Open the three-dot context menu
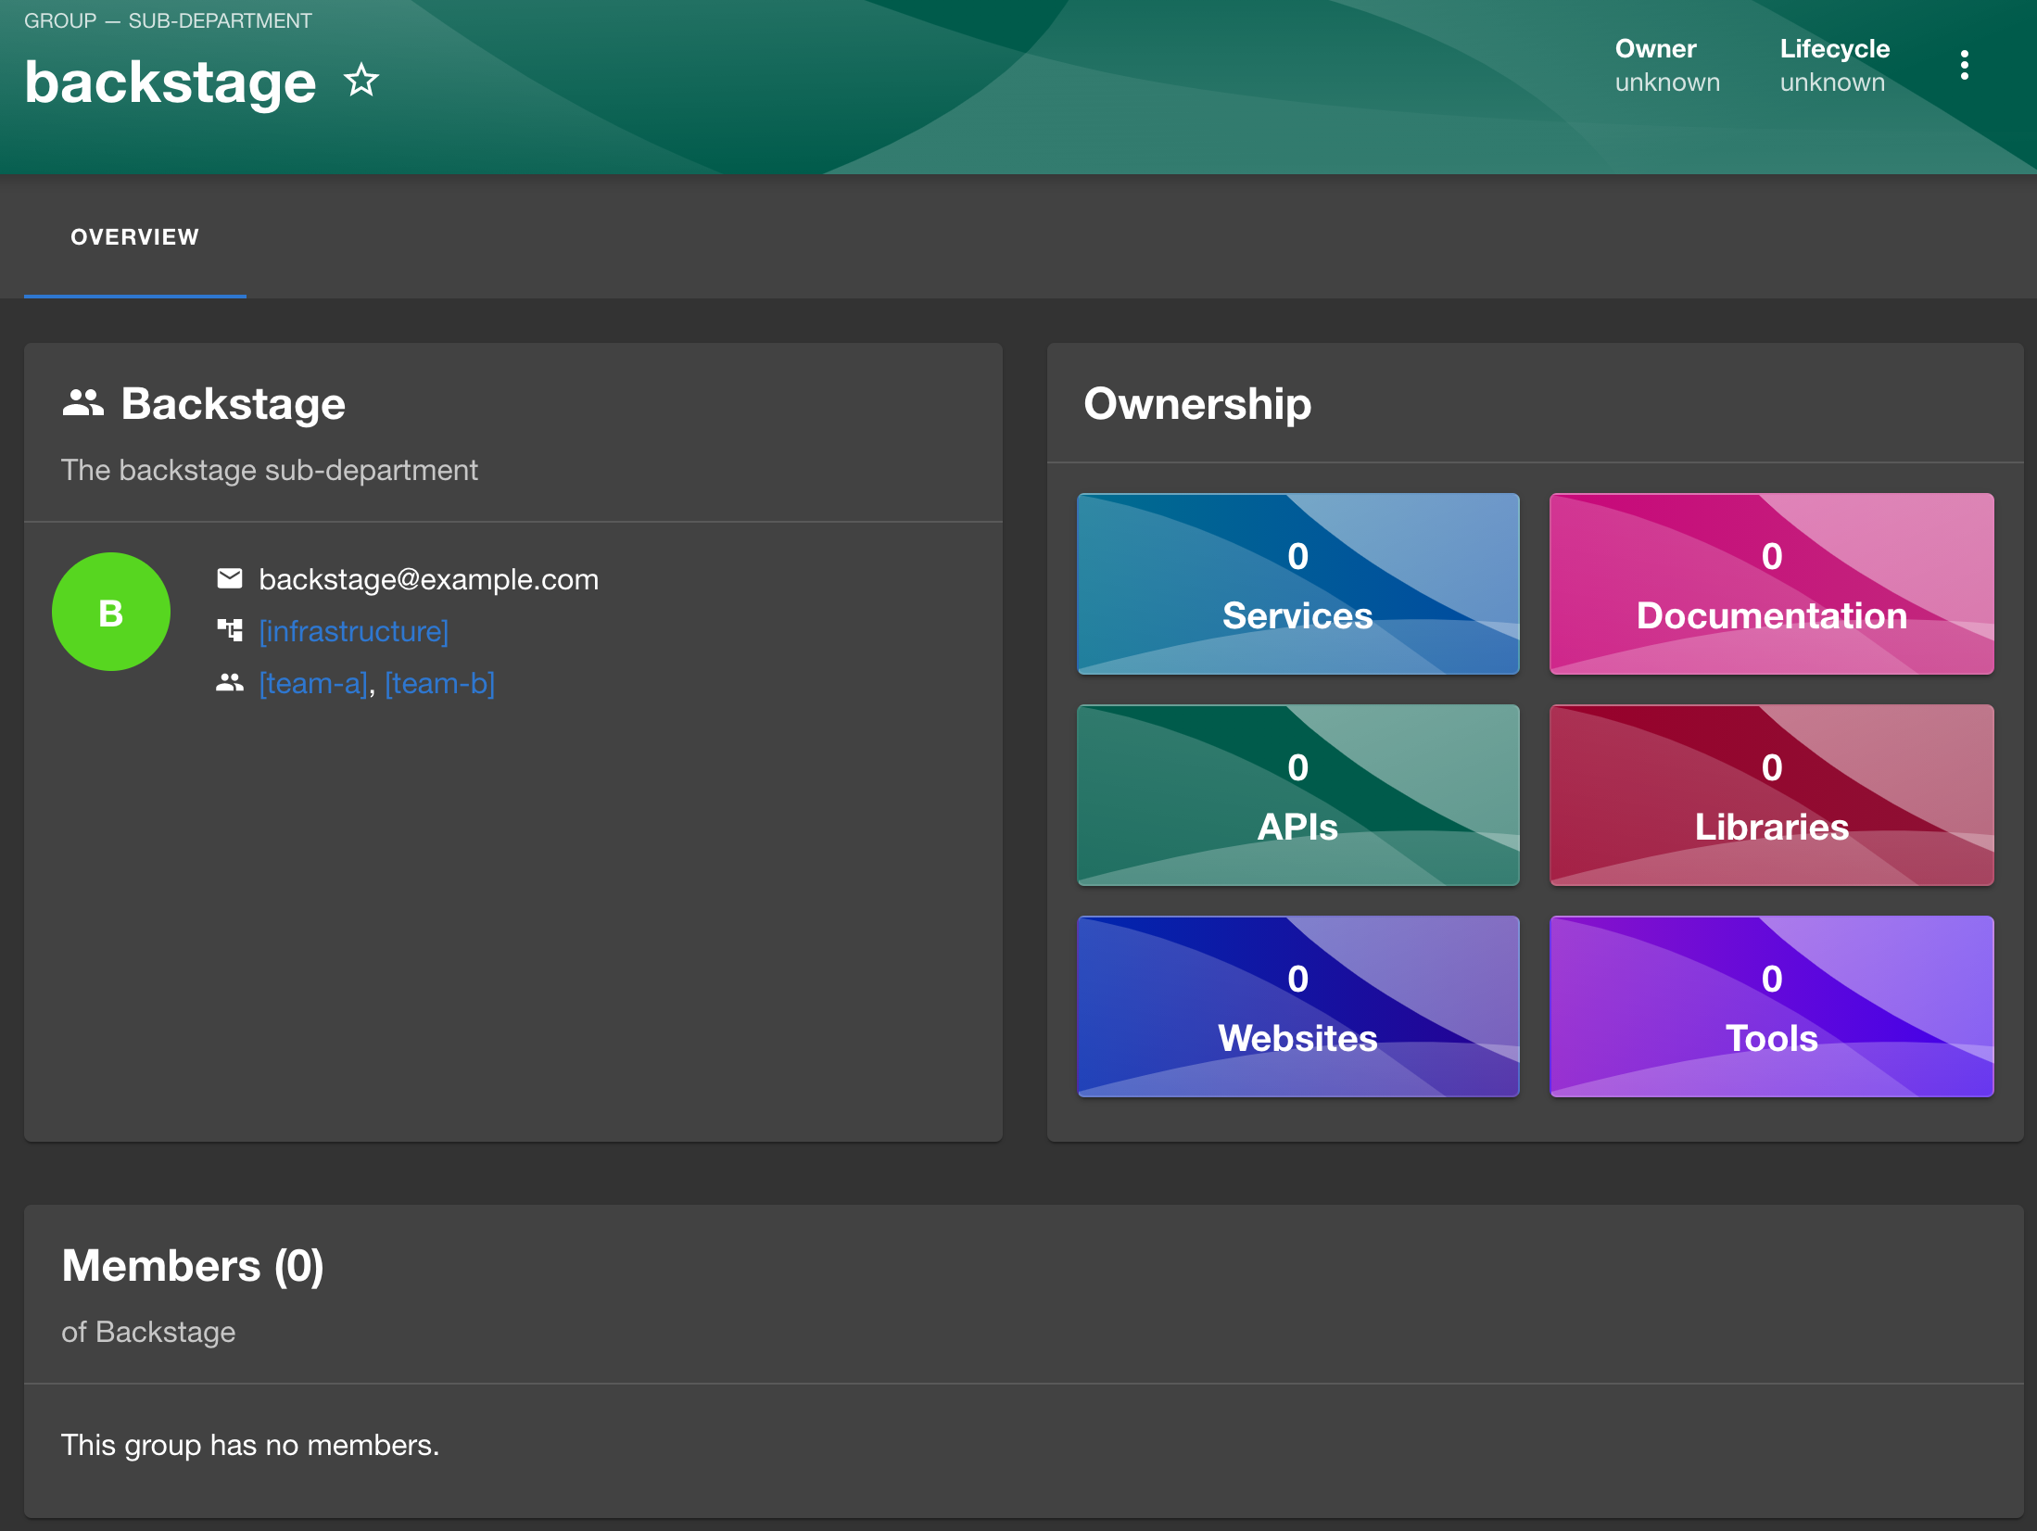The width and height of the screenshot is (2037, 1531). click(x=1964, y=65)
